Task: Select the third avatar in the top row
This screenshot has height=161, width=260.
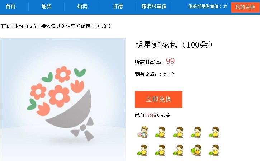Action: [179, 132]
